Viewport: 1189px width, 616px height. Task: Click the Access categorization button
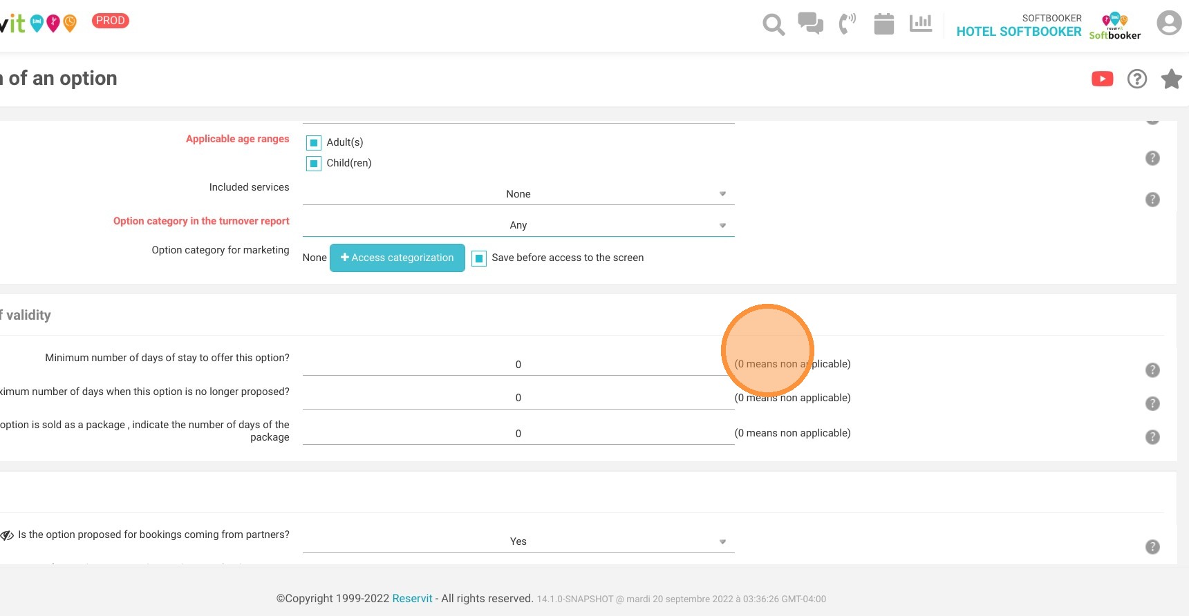[397, 258]
